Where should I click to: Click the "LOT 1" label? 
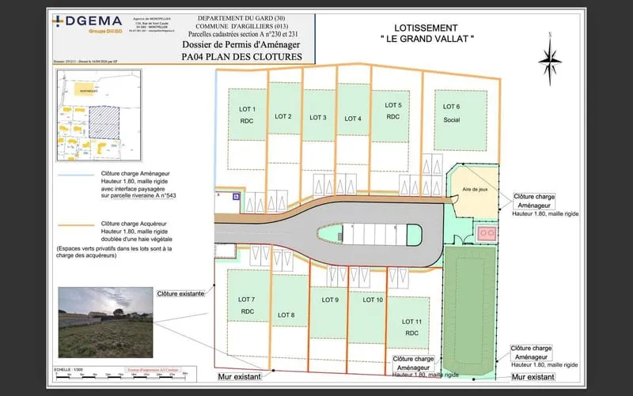pyautogui.click(x=247, y=109)
